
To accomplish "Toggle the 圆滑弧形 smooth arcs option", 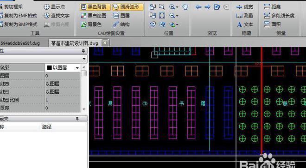I will point(127,7).
